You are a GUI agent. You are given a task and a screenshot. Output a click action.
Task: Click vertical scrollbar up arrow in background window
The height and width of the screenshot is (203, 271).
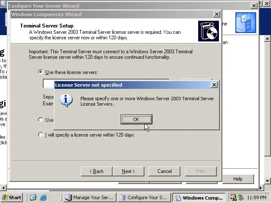coord(267,38)
